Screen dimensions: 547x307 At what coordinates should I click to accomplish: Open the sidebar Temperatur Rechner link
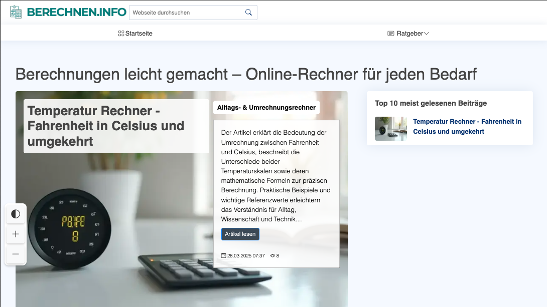point(467,126)
